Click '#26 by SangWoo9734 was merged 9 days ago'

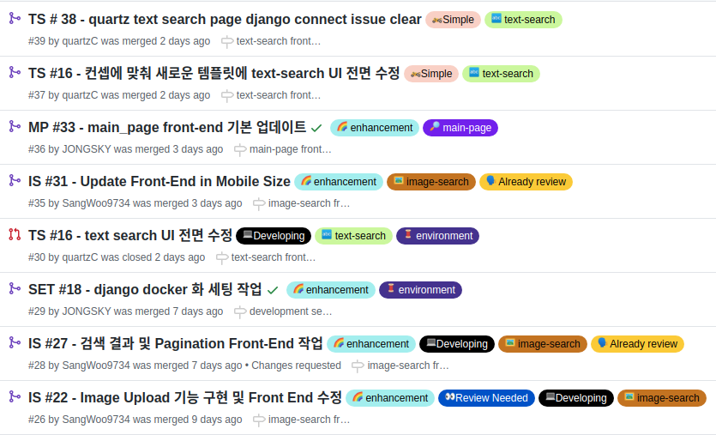click(x=135, y=420)
